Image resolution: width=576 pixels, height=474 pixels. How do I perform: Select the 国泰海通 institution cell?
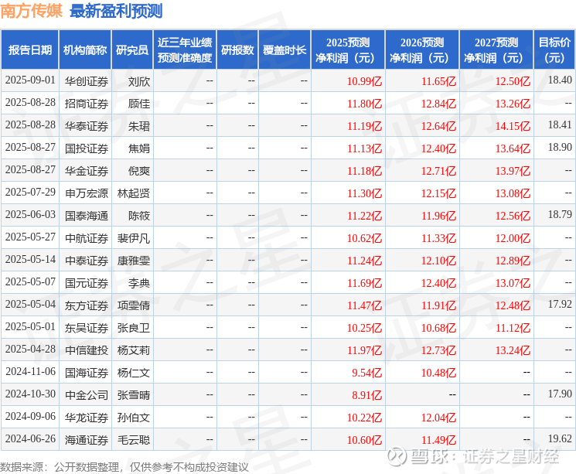(87, 216)
